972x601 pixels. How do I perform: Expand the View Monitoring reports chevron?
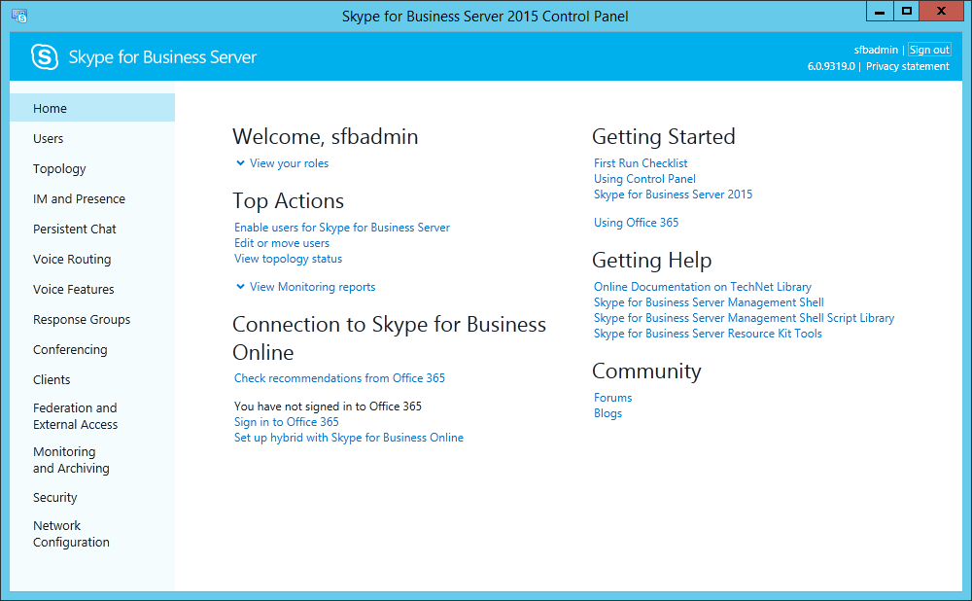pos(240,287)
